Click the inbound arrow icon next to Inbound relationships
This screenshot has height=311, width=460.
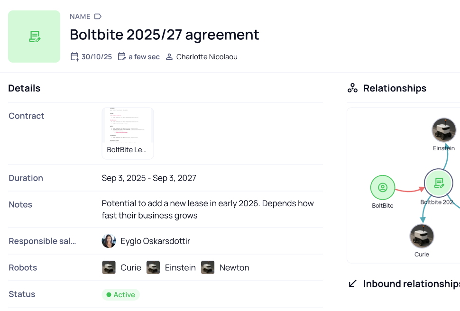coord(352,284)
